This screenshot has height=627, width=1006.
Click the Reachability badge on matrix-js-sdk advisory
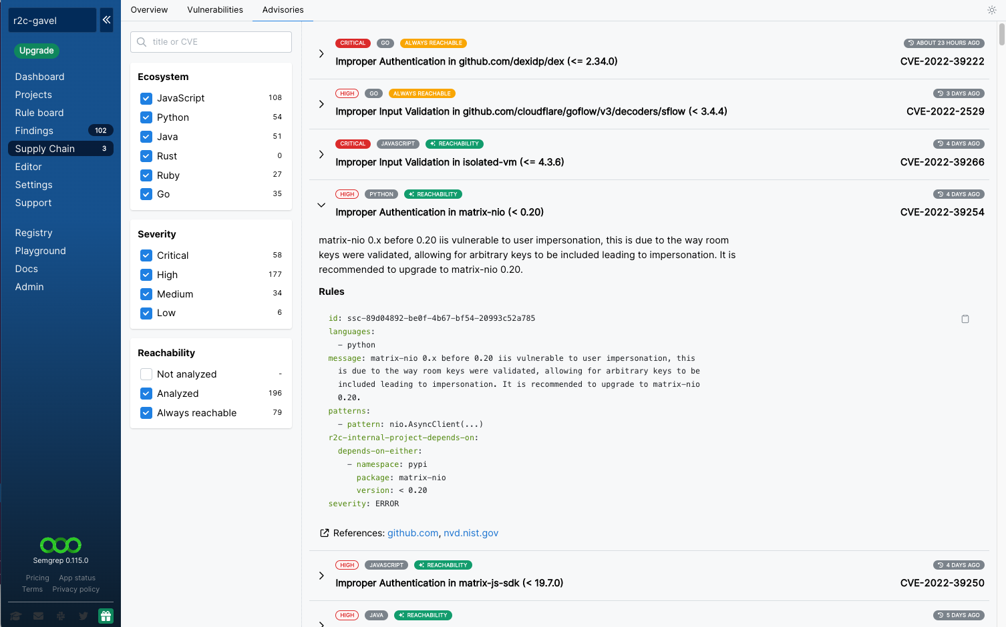pos(443,565)
